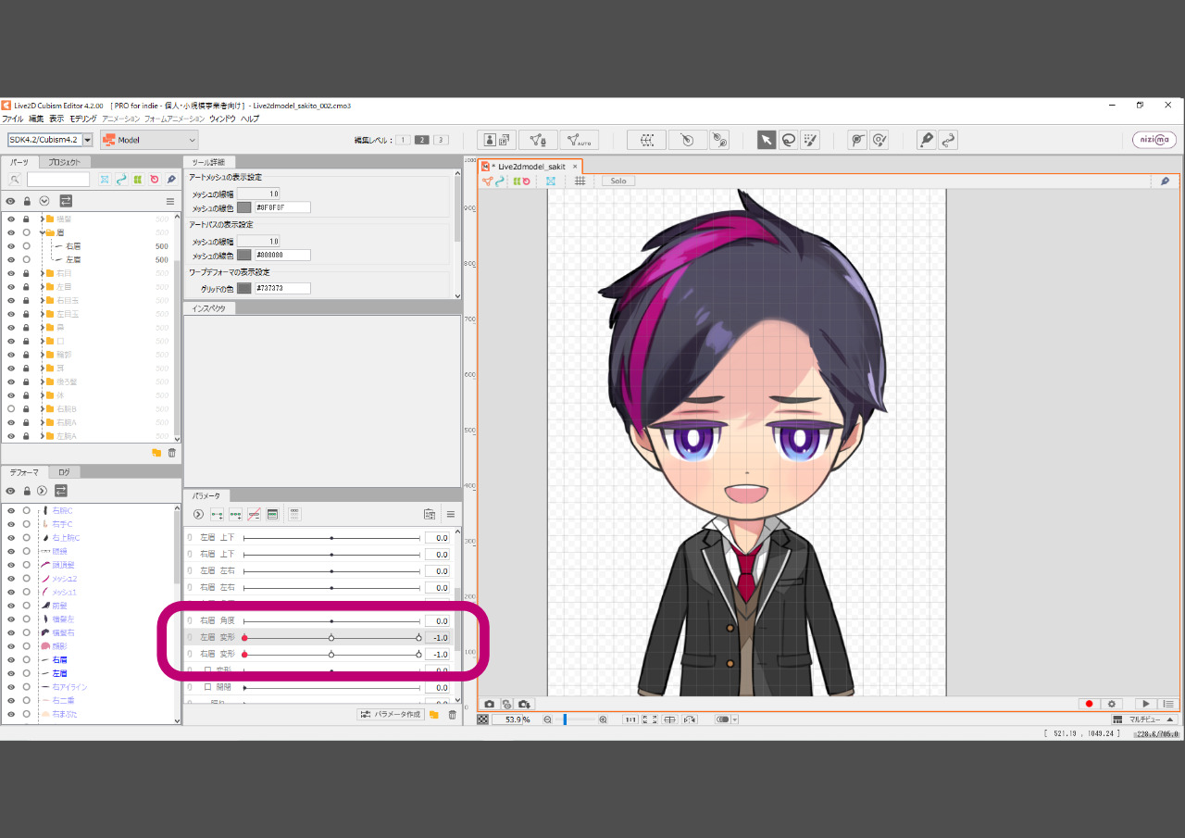Open the Model workspace dropdown
The height and width of the screenshot is (838, 1185).
coord(149,140)
